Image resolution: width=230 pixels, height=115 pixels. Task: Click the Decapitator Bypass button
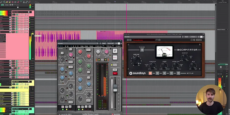(199, 40)
